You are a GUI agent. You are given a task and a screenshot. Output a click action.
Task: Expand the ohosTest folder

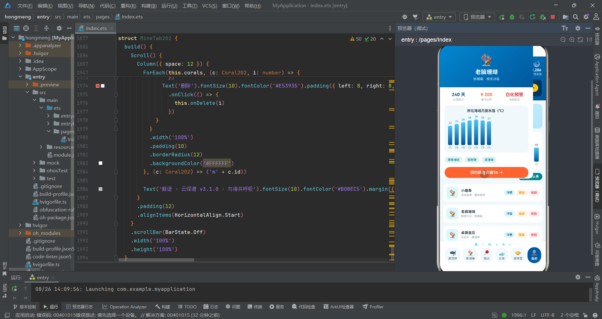point(34,170)
